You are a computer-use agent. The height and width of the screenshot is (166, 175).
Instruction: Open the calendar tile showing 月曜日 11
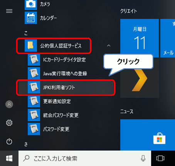point(140,38)
